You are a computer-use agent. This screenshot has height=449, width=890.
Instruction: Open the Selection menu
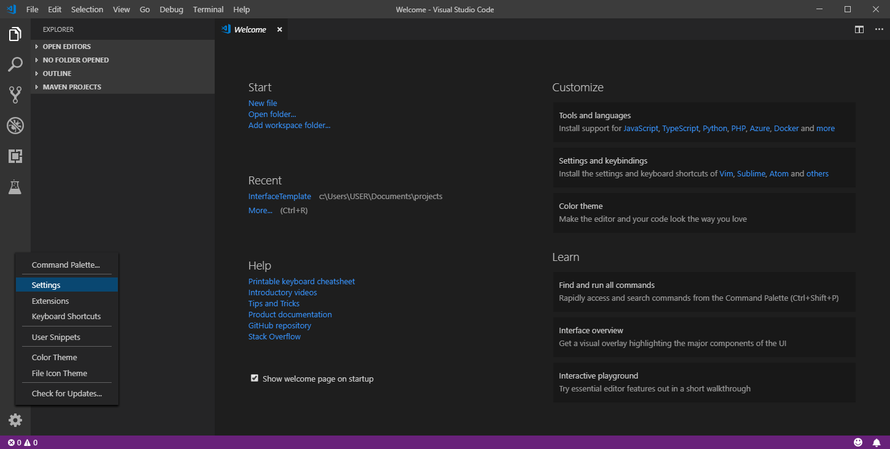tap(87, 9)
